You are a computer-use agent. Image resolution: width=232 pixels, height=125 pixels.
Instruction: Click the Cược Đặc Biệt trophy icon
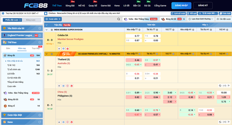click(5, 115)
